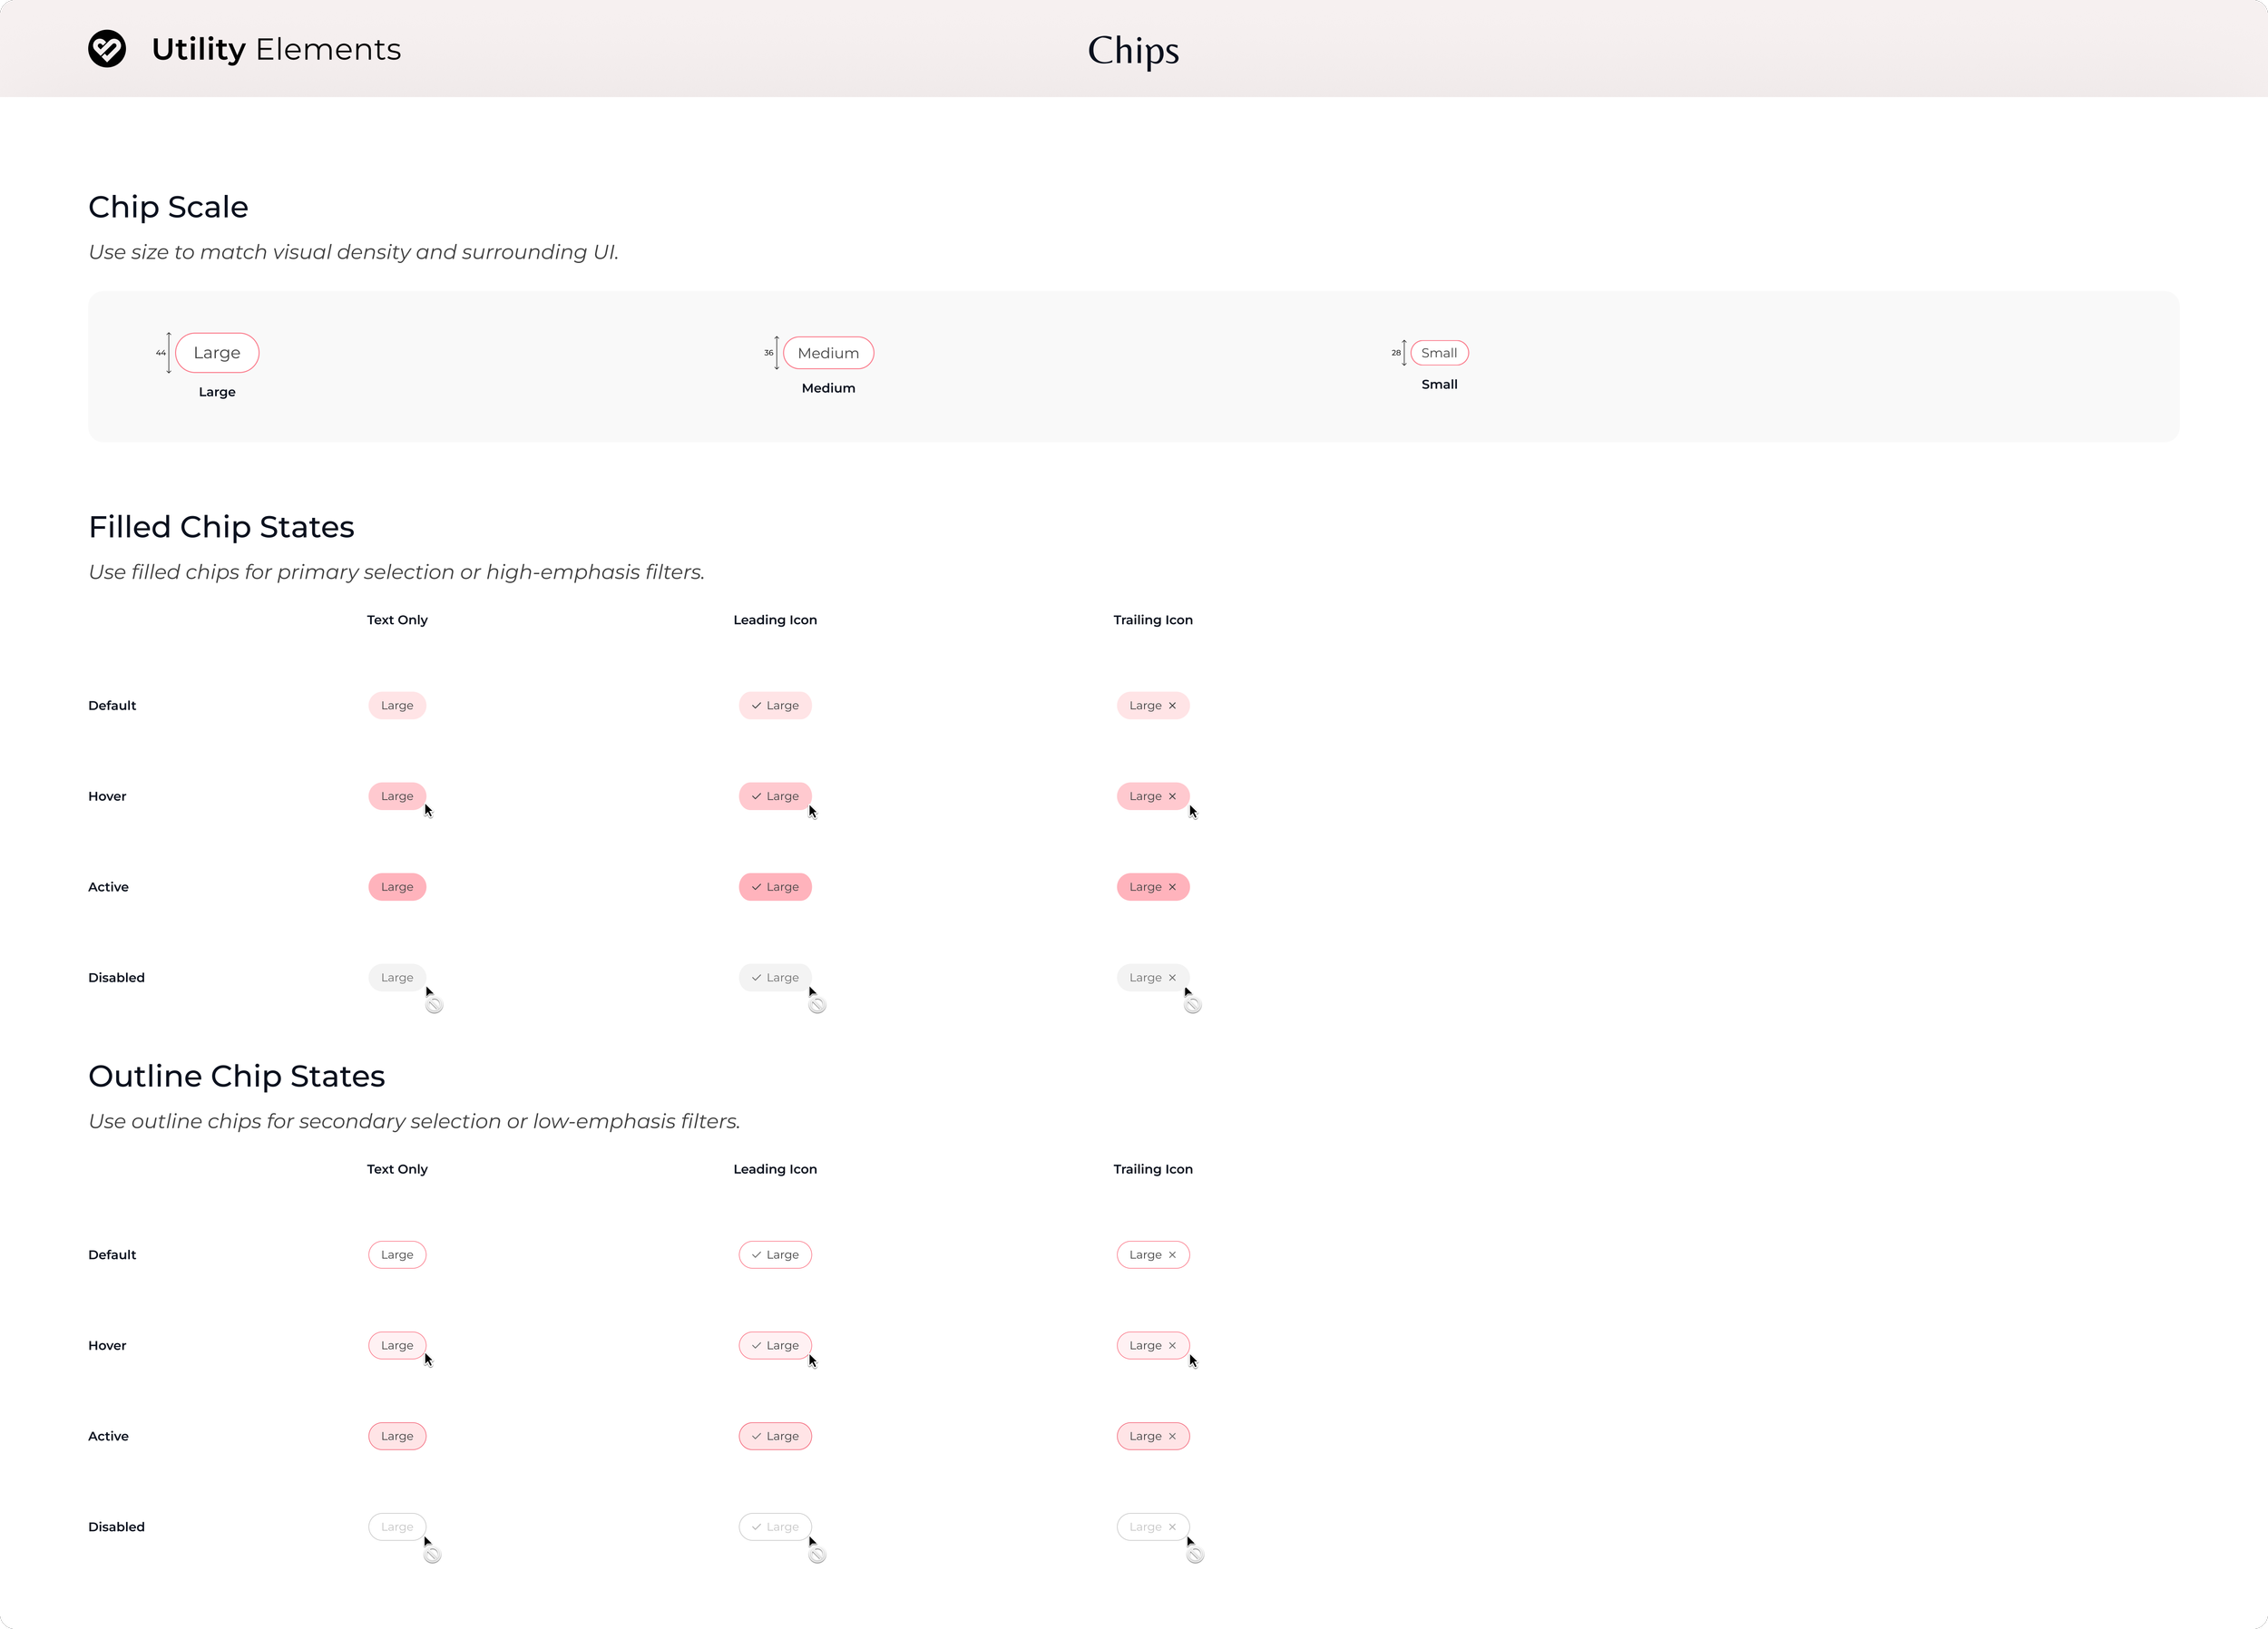
Task: Click the X icon on filled default chip
Action: click(1172, 706)
